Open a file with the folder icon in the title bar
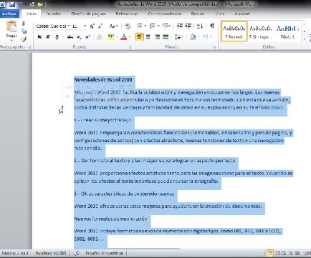311x258 pixels. click(40, 4)
